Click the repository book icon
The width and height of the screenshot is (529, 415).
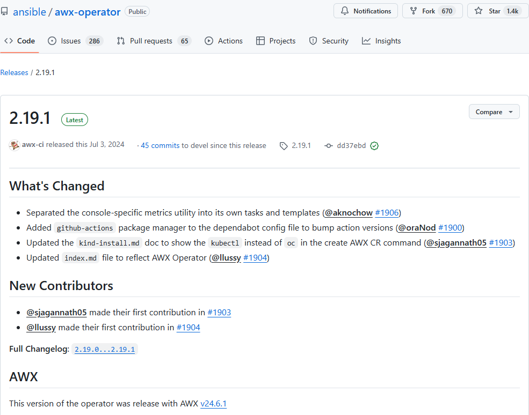click(x=4, y=11)
